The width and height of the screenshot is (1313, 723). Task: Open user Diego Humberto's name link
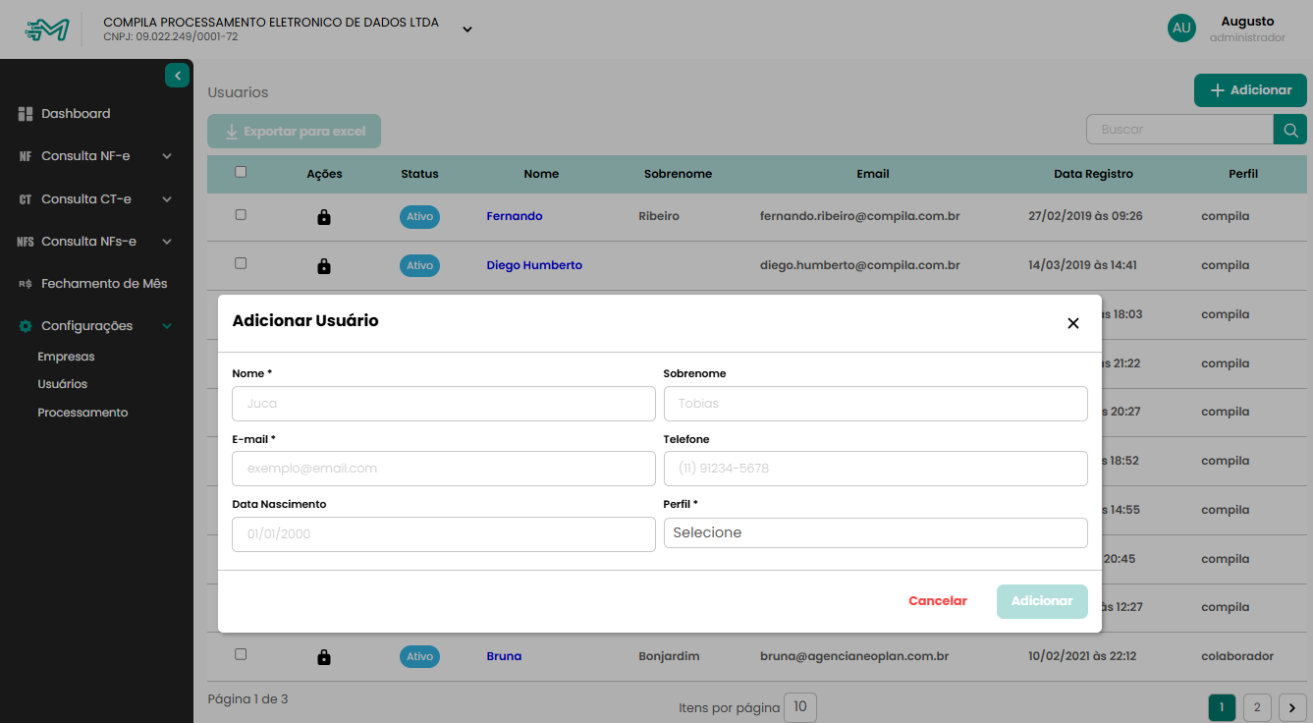click(x=534, y=265)
